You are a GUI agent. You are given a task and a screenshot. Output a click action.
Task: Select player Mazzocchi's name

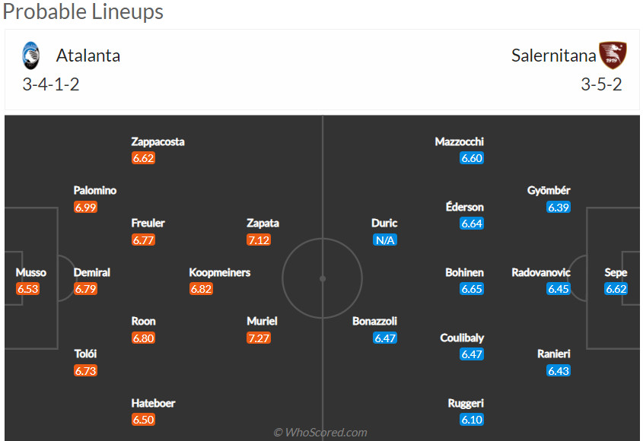coord(459,141)
